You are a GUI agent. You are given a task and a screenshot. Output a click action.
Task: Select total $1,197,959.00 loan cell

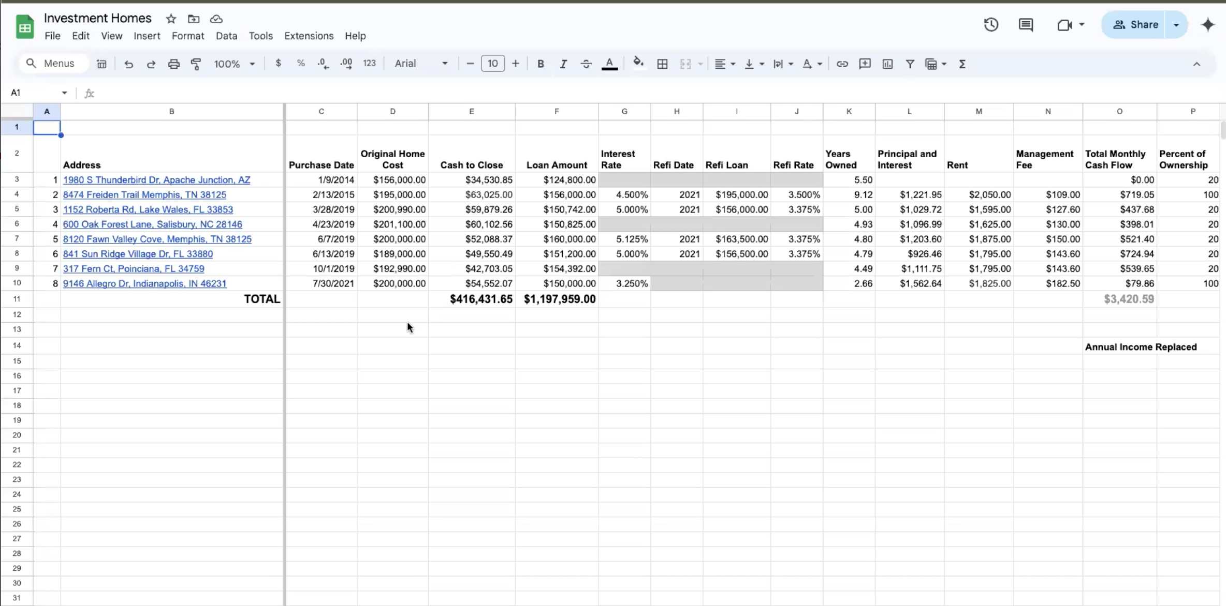(x=557, y=299)
